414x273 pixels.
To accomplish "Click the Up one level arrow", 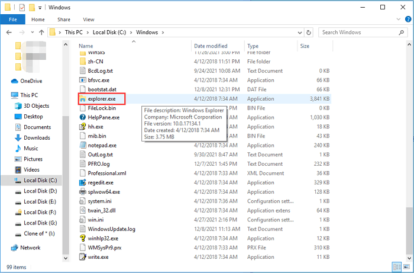I will (41, 33).
